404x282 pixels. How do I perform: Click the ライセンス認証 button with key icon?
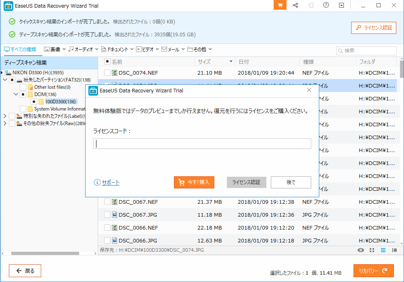(374, 28)
